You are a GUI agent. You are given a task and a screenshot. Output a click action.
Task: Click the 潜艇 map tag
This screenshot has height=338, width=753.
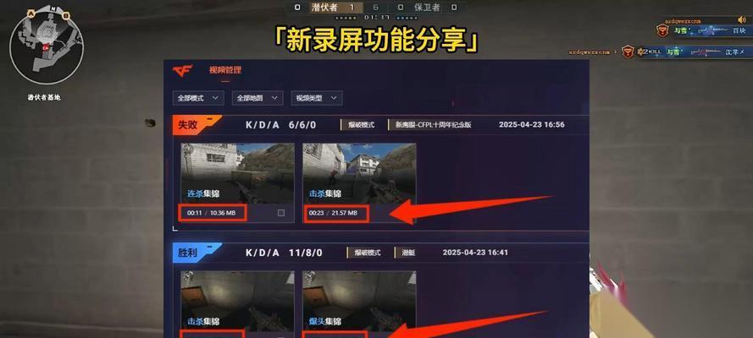[x=409, y=253]
